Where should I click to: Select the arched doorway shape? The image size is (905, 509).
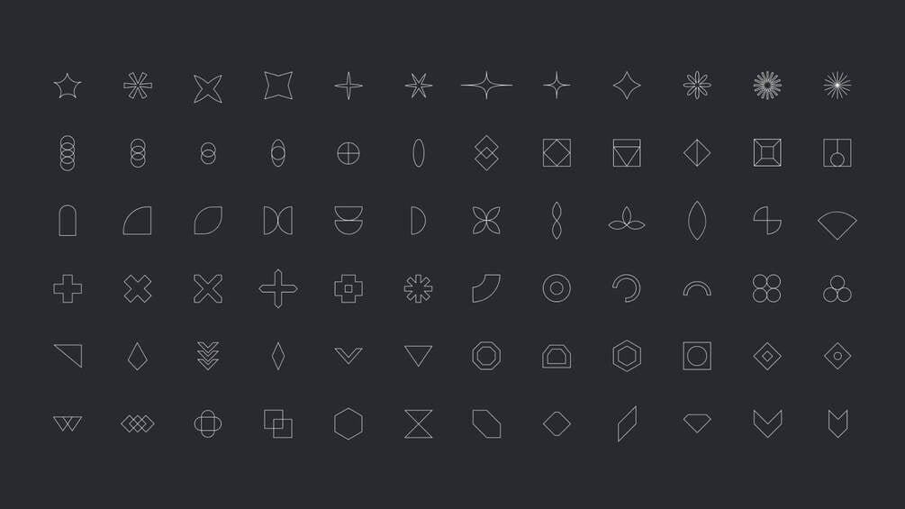coord(68,221)
